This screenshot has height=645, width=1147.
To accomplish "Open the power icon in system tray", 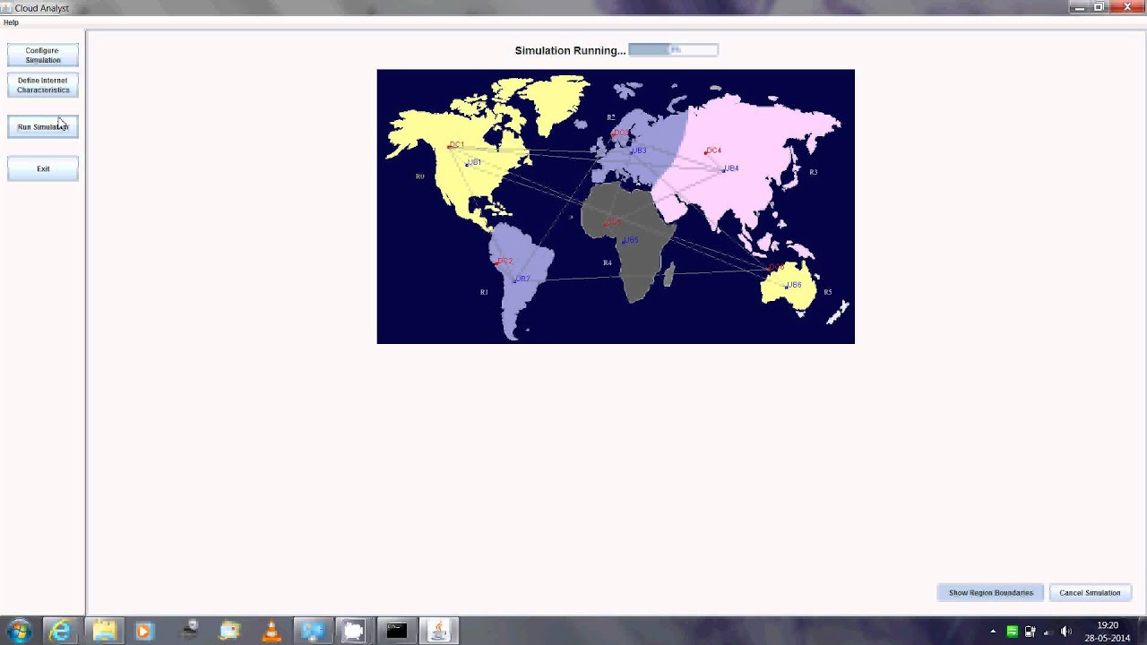I will coord(1030,632).
